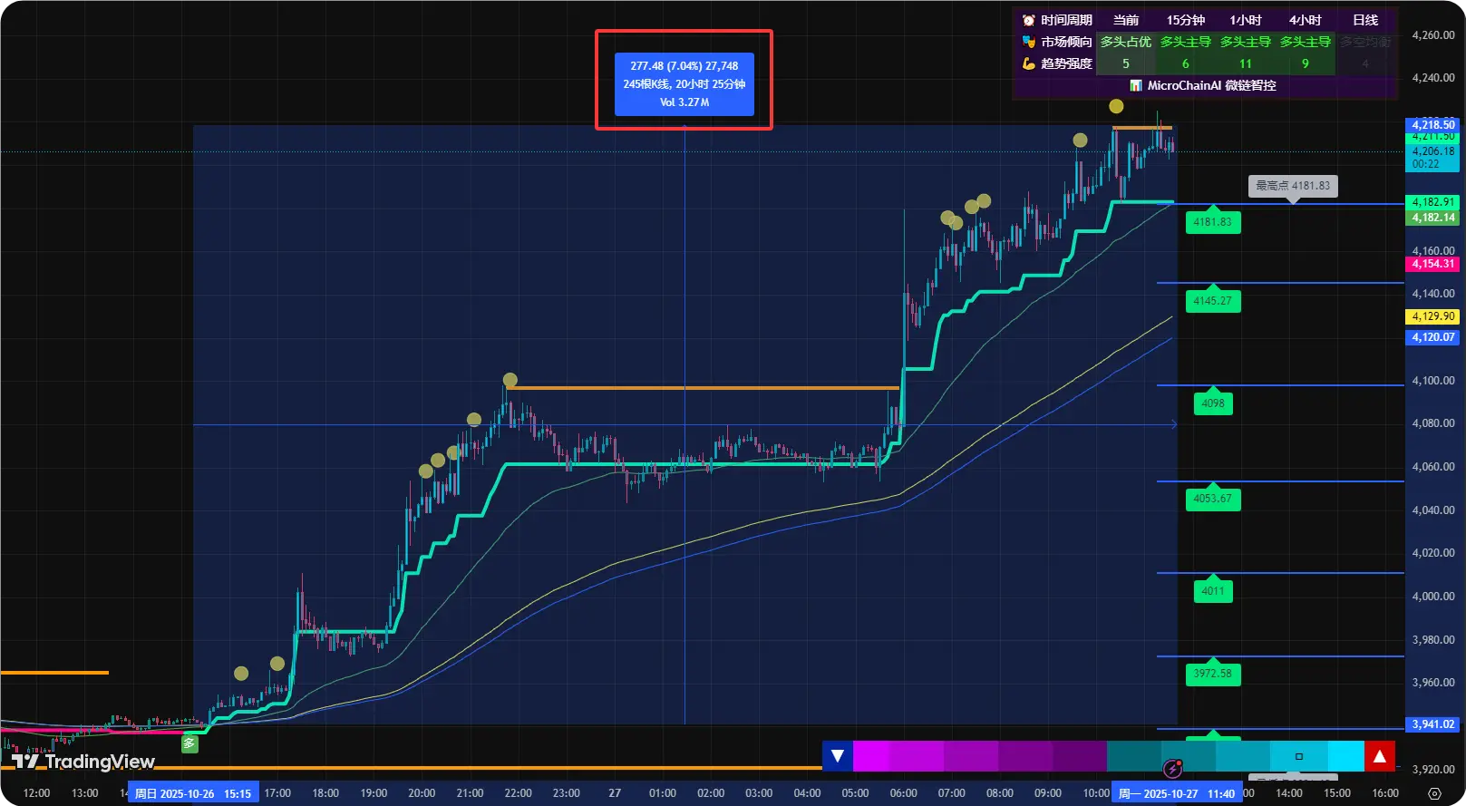Click the 4小时 column header
This screenshot has width=1466, height=806.
tap(1306, 20)
